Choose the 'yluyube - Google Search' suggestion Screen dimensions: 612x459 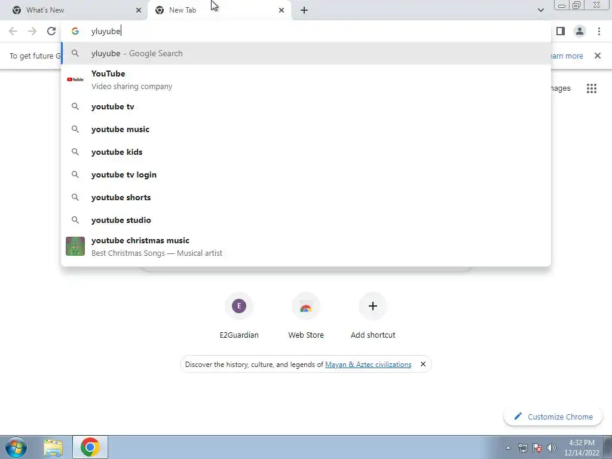306,53
